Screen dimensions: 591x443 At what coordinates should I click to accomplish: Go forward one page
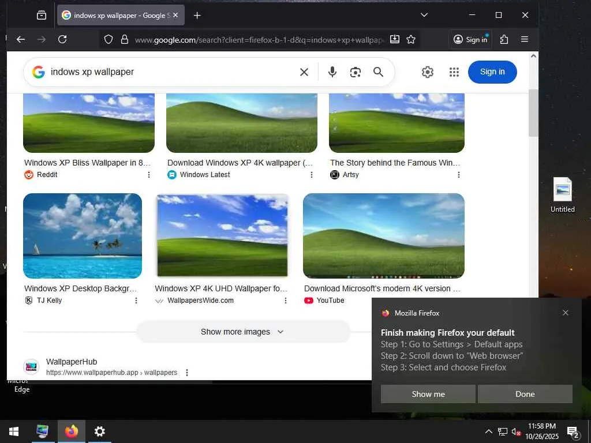[x=42, y=39]
